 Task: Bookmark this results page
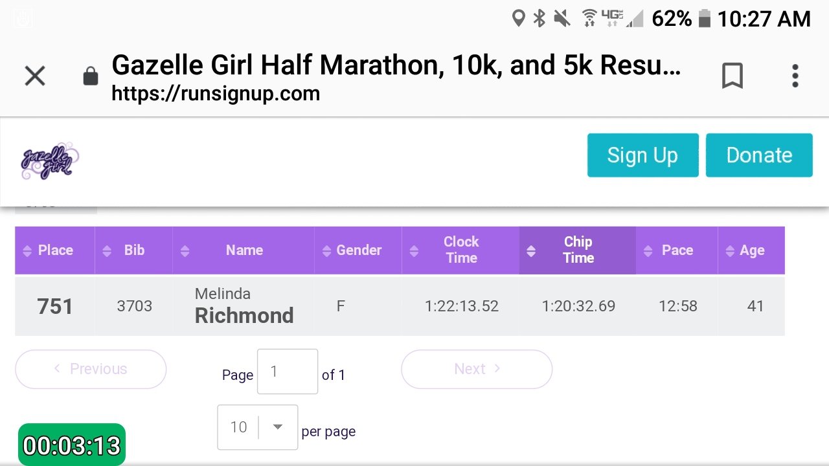732,76
